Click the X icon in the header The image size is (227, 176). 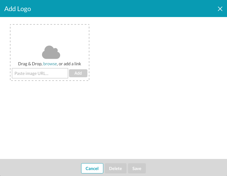[220, 9]
